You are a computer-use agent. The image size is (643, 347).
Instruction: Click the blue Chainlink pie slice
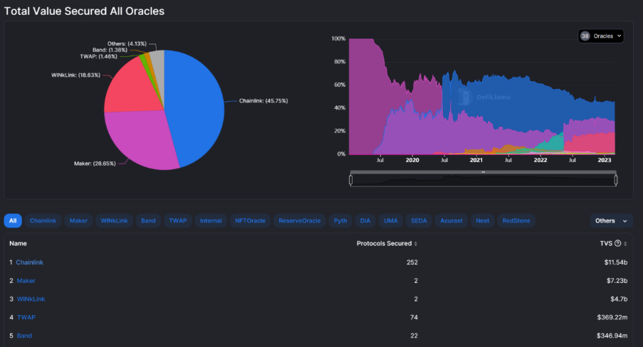(197, 107)
